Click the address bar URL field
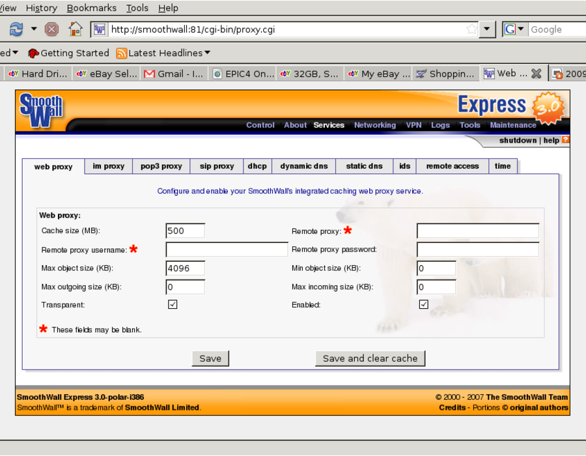The width and height of the screenshot is (586, 456). coord(286,29)
